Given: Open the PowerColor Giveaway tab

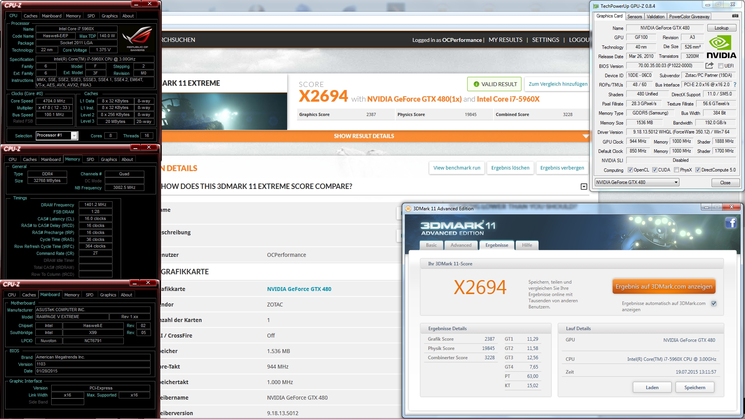Looking at the screenshot, I should [x=689, y=17].
